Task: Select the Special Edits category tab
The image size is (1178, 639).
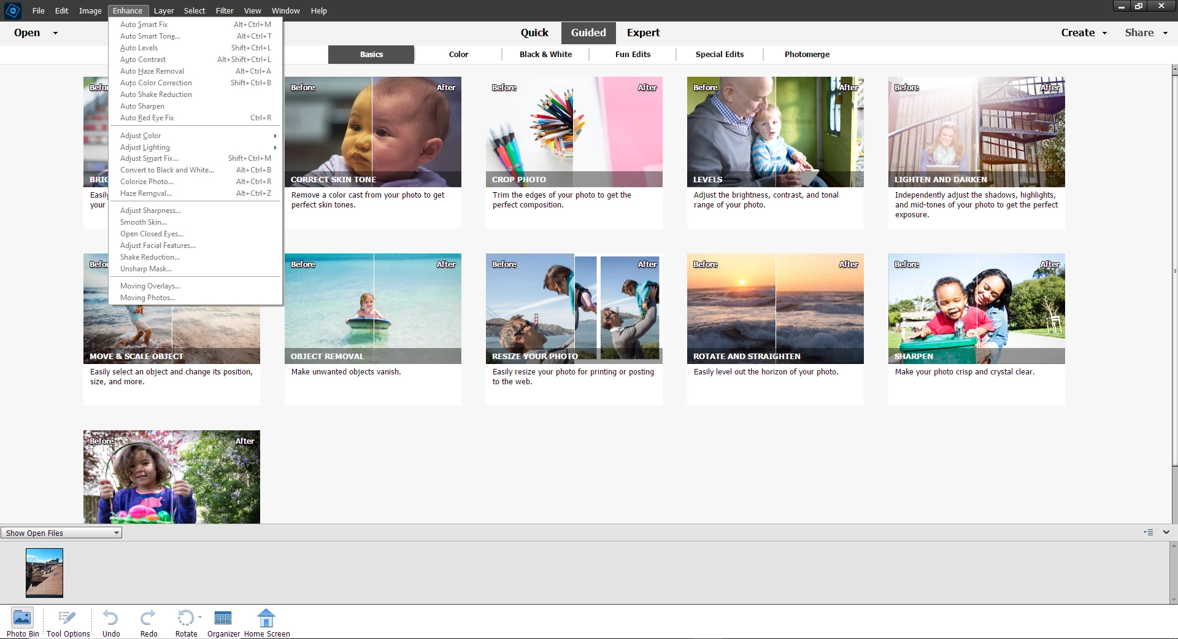Action: (720, 54)
